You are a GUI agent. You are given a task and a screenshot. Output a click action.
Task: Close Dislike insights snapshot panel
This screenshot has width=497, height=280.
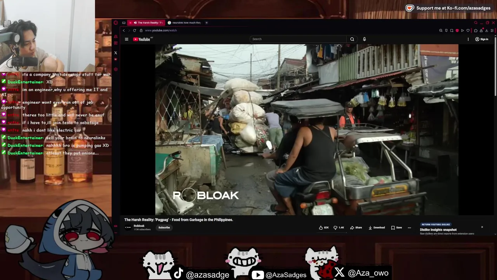tap(482, 227)
